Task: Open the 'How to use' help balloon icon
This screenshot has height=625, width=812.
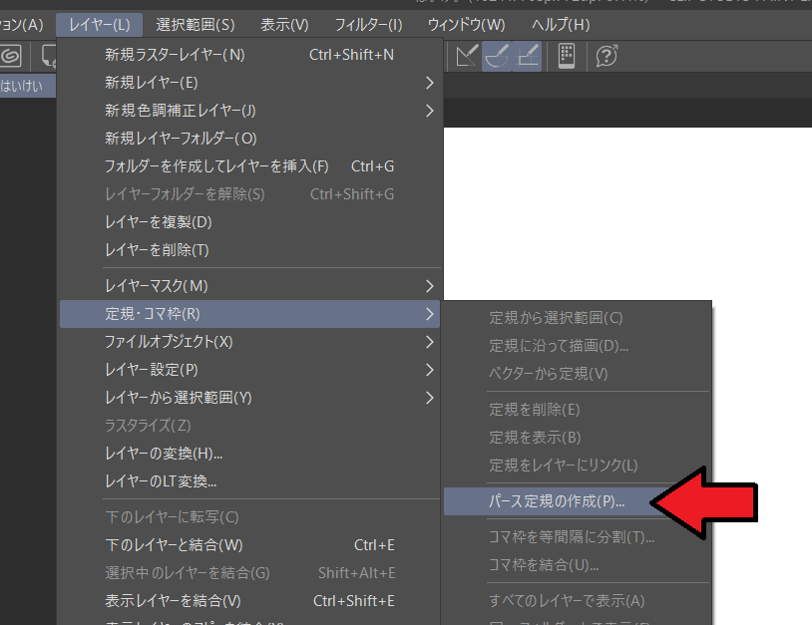Action: (606, 57)
